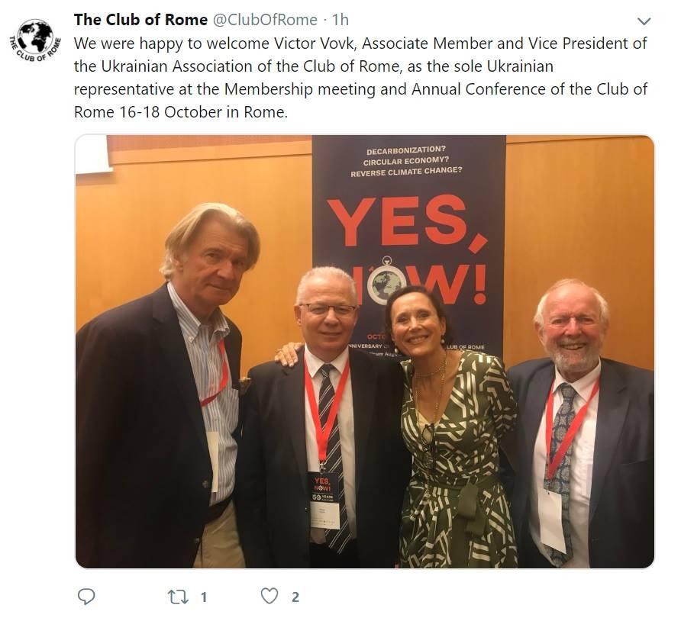Screen dimensions: 681x621
Task: View the like count of 2
Action: click(295, 597)
